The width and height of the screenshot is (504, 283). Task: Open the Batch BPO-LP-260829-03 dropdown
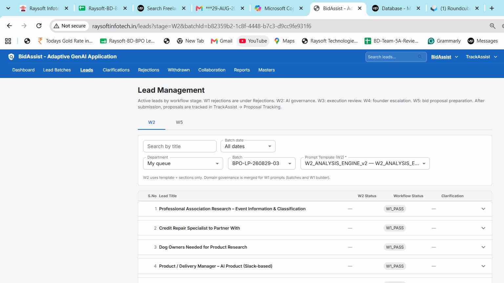pyautogui.click(x=262, y=163)
